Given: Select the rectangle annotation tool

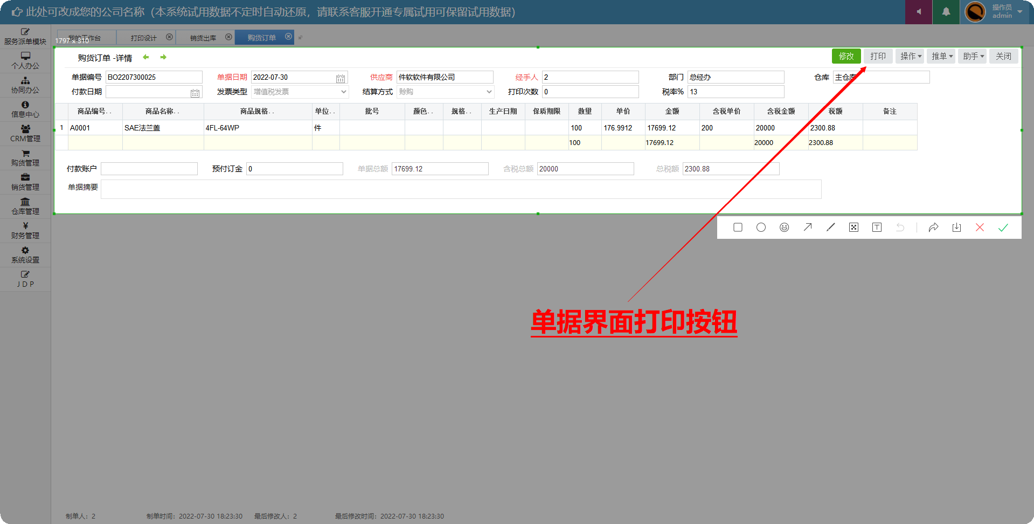Looking at the screenshot, I should coord(738,227).
